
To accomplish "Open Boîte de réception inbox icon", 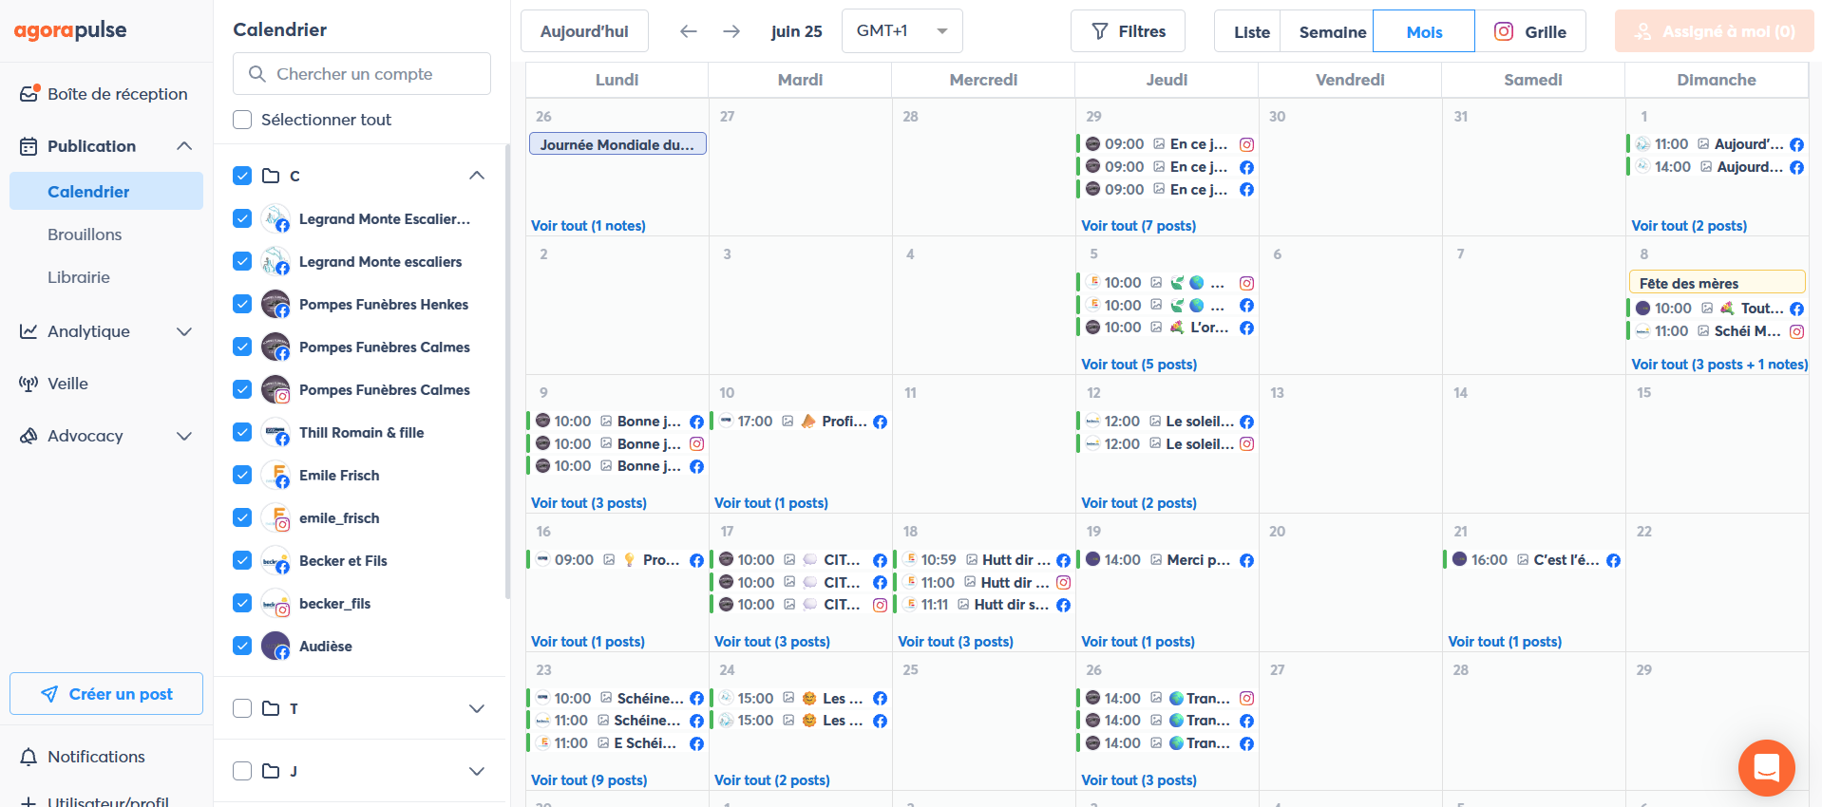I will (x=29, y=93).
